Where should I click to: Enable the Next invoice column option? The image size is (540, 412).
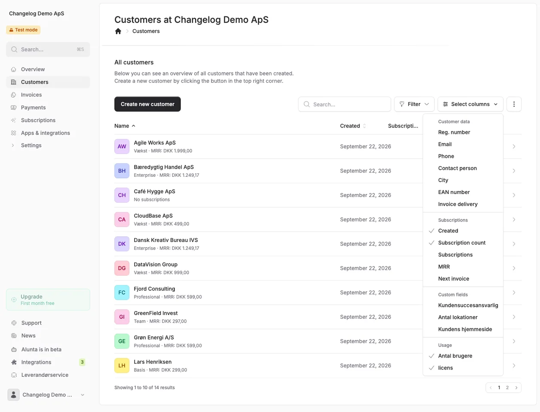(x=463, y=279)
